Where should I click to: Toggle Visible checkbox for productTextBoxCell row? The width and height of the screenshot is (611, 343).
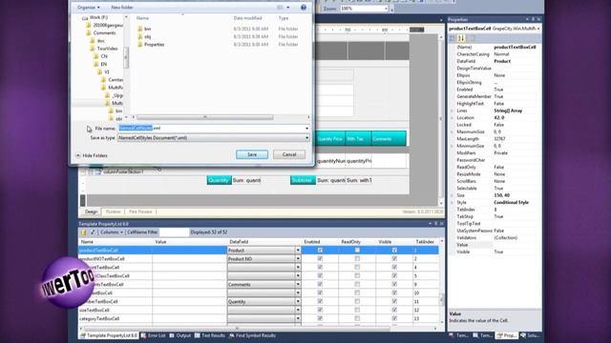394,251
